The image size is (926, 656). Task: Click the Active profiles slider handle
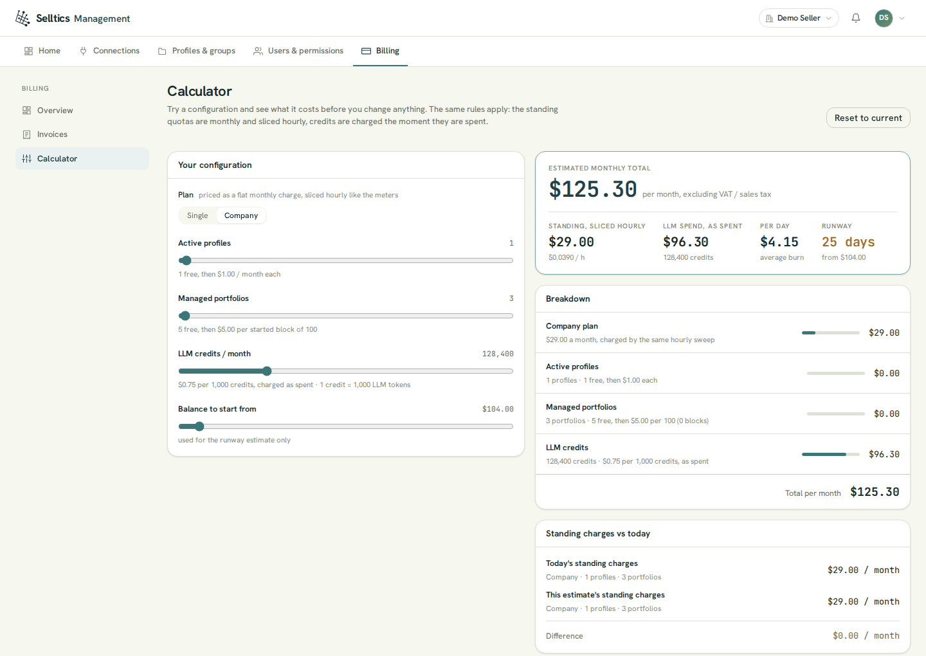coord(186,260)
